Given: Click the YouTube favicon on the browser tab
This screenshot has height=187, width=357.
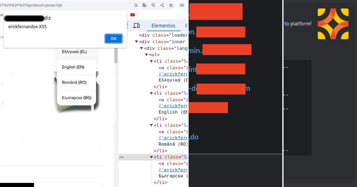Looking at the screenshot, I should (x=132, y=15).
